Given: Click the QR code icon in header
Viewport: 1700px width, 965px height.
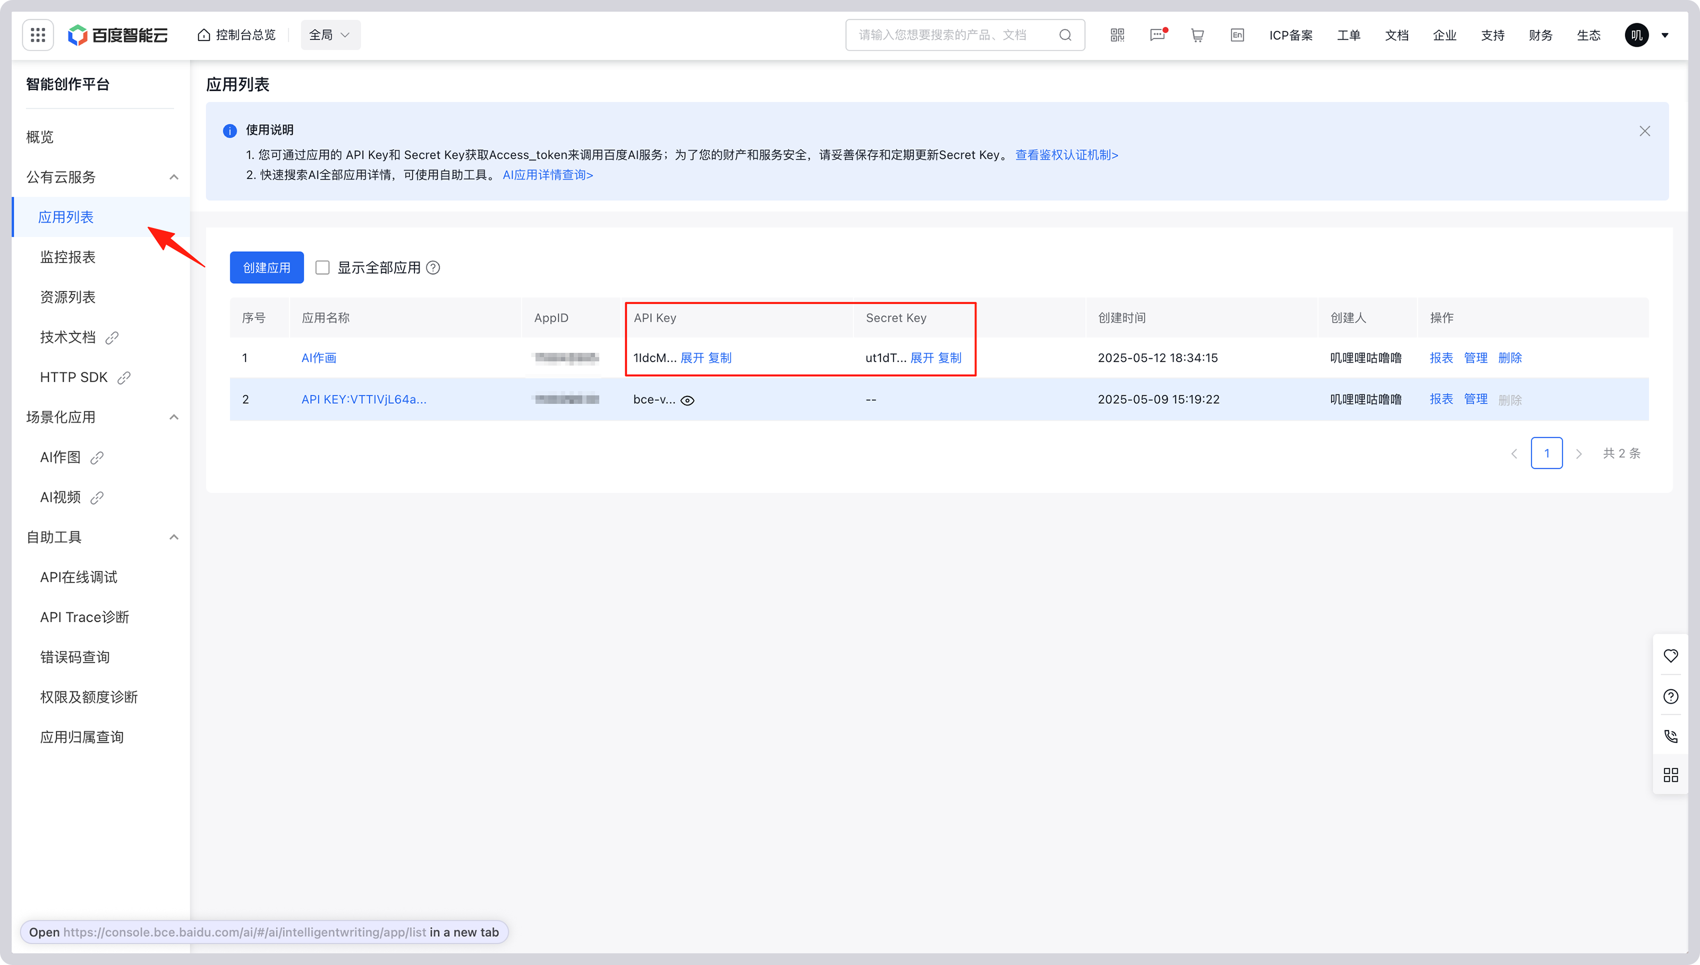Looking at the screenshot, I should pos(1117,35).
